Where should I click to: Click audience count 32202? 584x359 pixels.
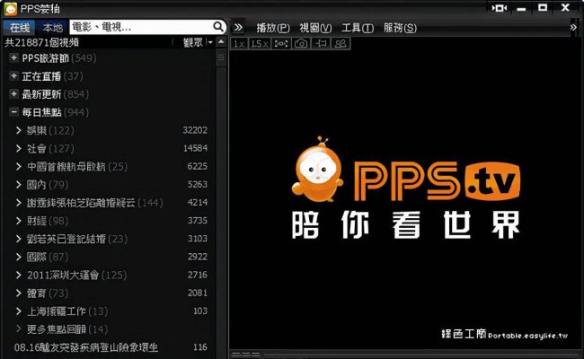tap(195, 130)
